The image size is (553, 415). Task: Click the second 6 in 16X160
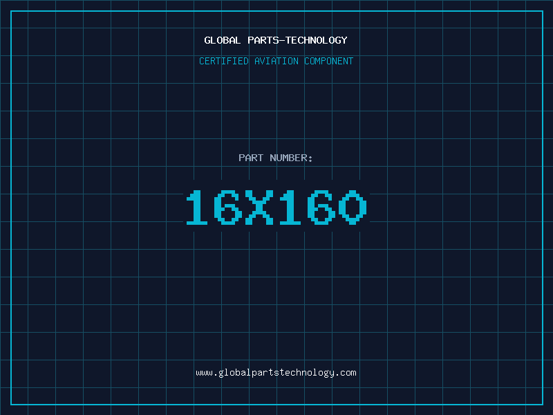321,207
